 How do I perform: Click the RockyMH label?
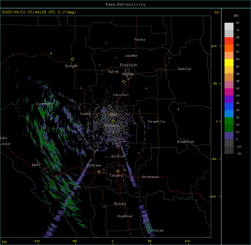pyautogui.click(x=71, y=66)
